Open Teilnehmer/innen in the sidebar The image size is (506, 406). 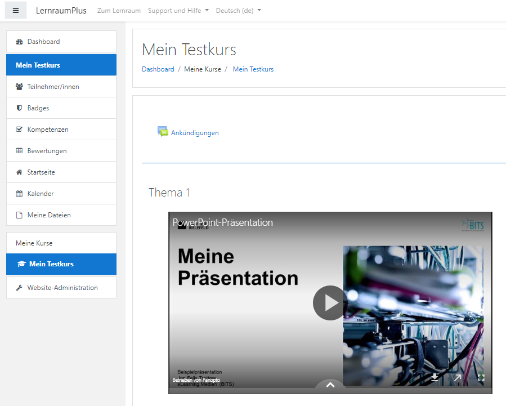pos(61,87)
